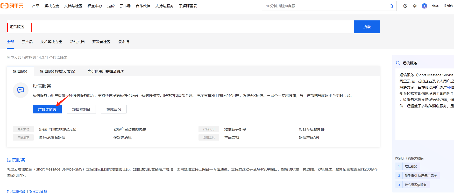Click the blue API link in right panel
Screen dimensions: 454x193
click(x=449, y=87)
